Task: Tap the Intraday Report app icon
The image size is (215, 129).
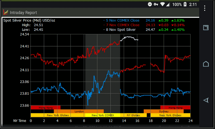Action: coord(5,12)
